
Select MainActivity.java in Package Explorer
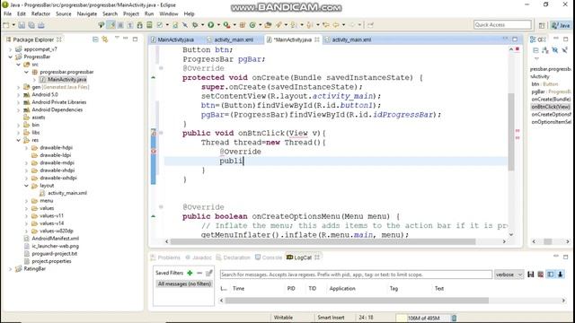tap(67, 80)
